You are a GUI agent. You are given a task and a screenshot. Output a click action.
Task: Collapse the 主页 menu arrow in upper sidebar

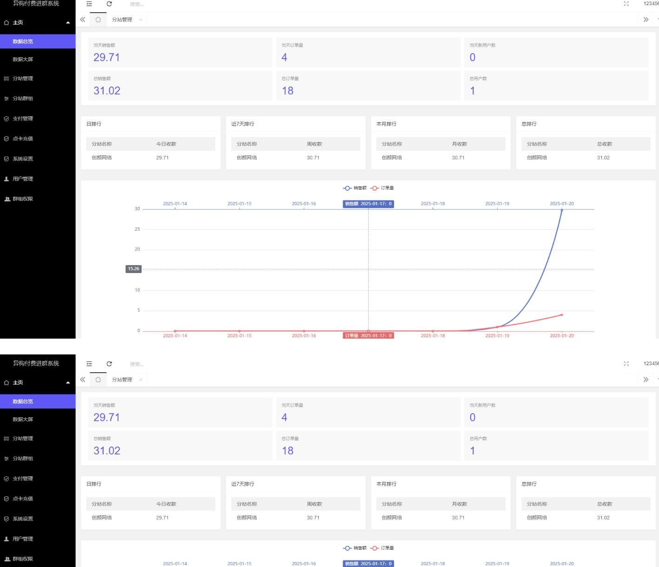coord(68,22)
